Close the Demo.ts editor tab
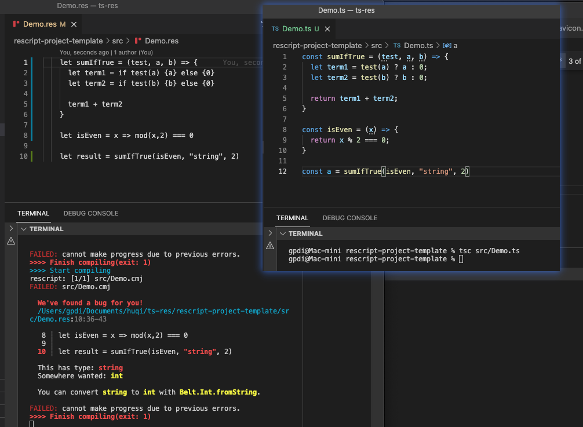The height and width of the screenshot is (427, 583). (x=326, y=28)
